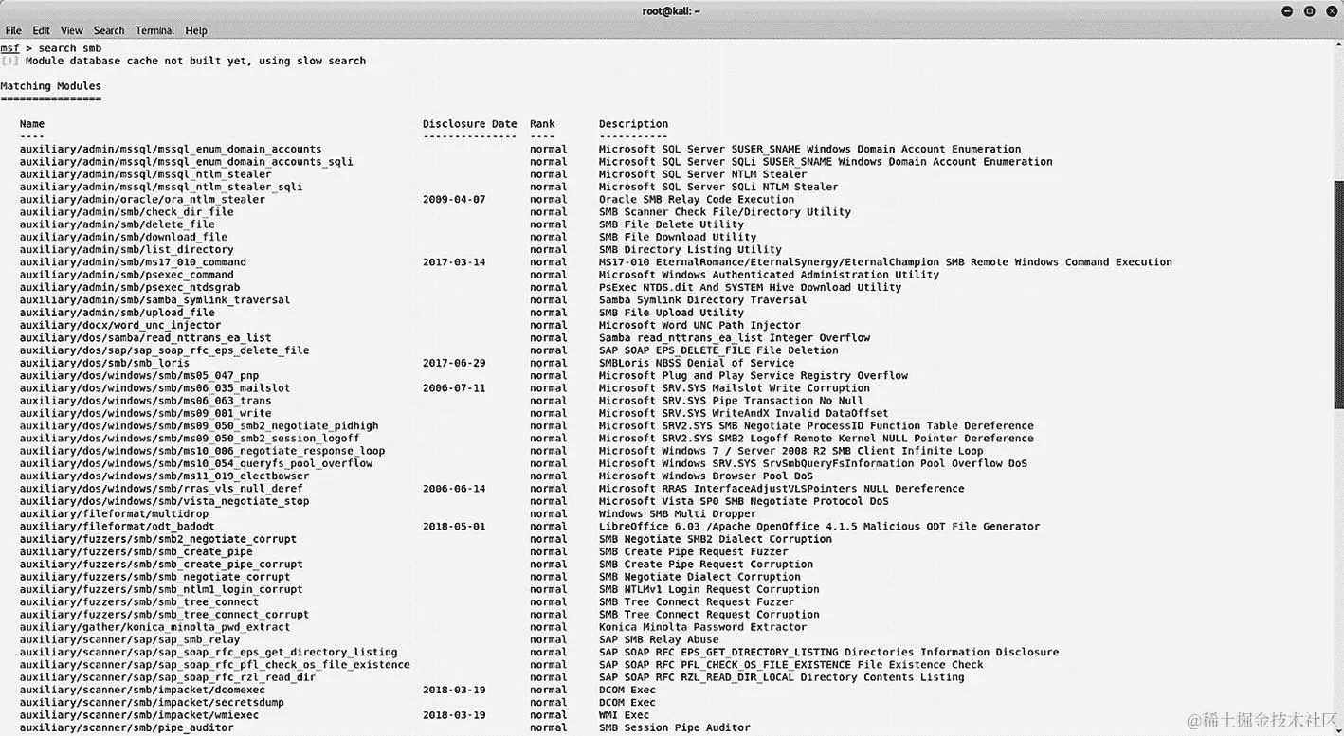Viewport: 1344px width, 736px height.
Task: Select auxiliary/admin/smb/list_directory module name
Action: (127, 250)
